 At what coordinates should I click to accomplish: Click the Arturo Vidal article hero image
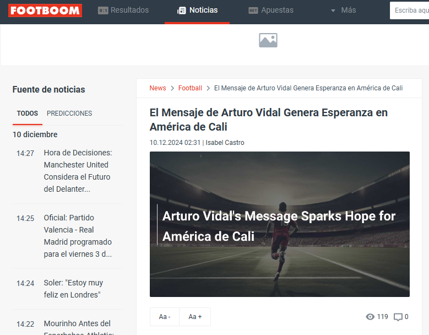coord(280,224)
